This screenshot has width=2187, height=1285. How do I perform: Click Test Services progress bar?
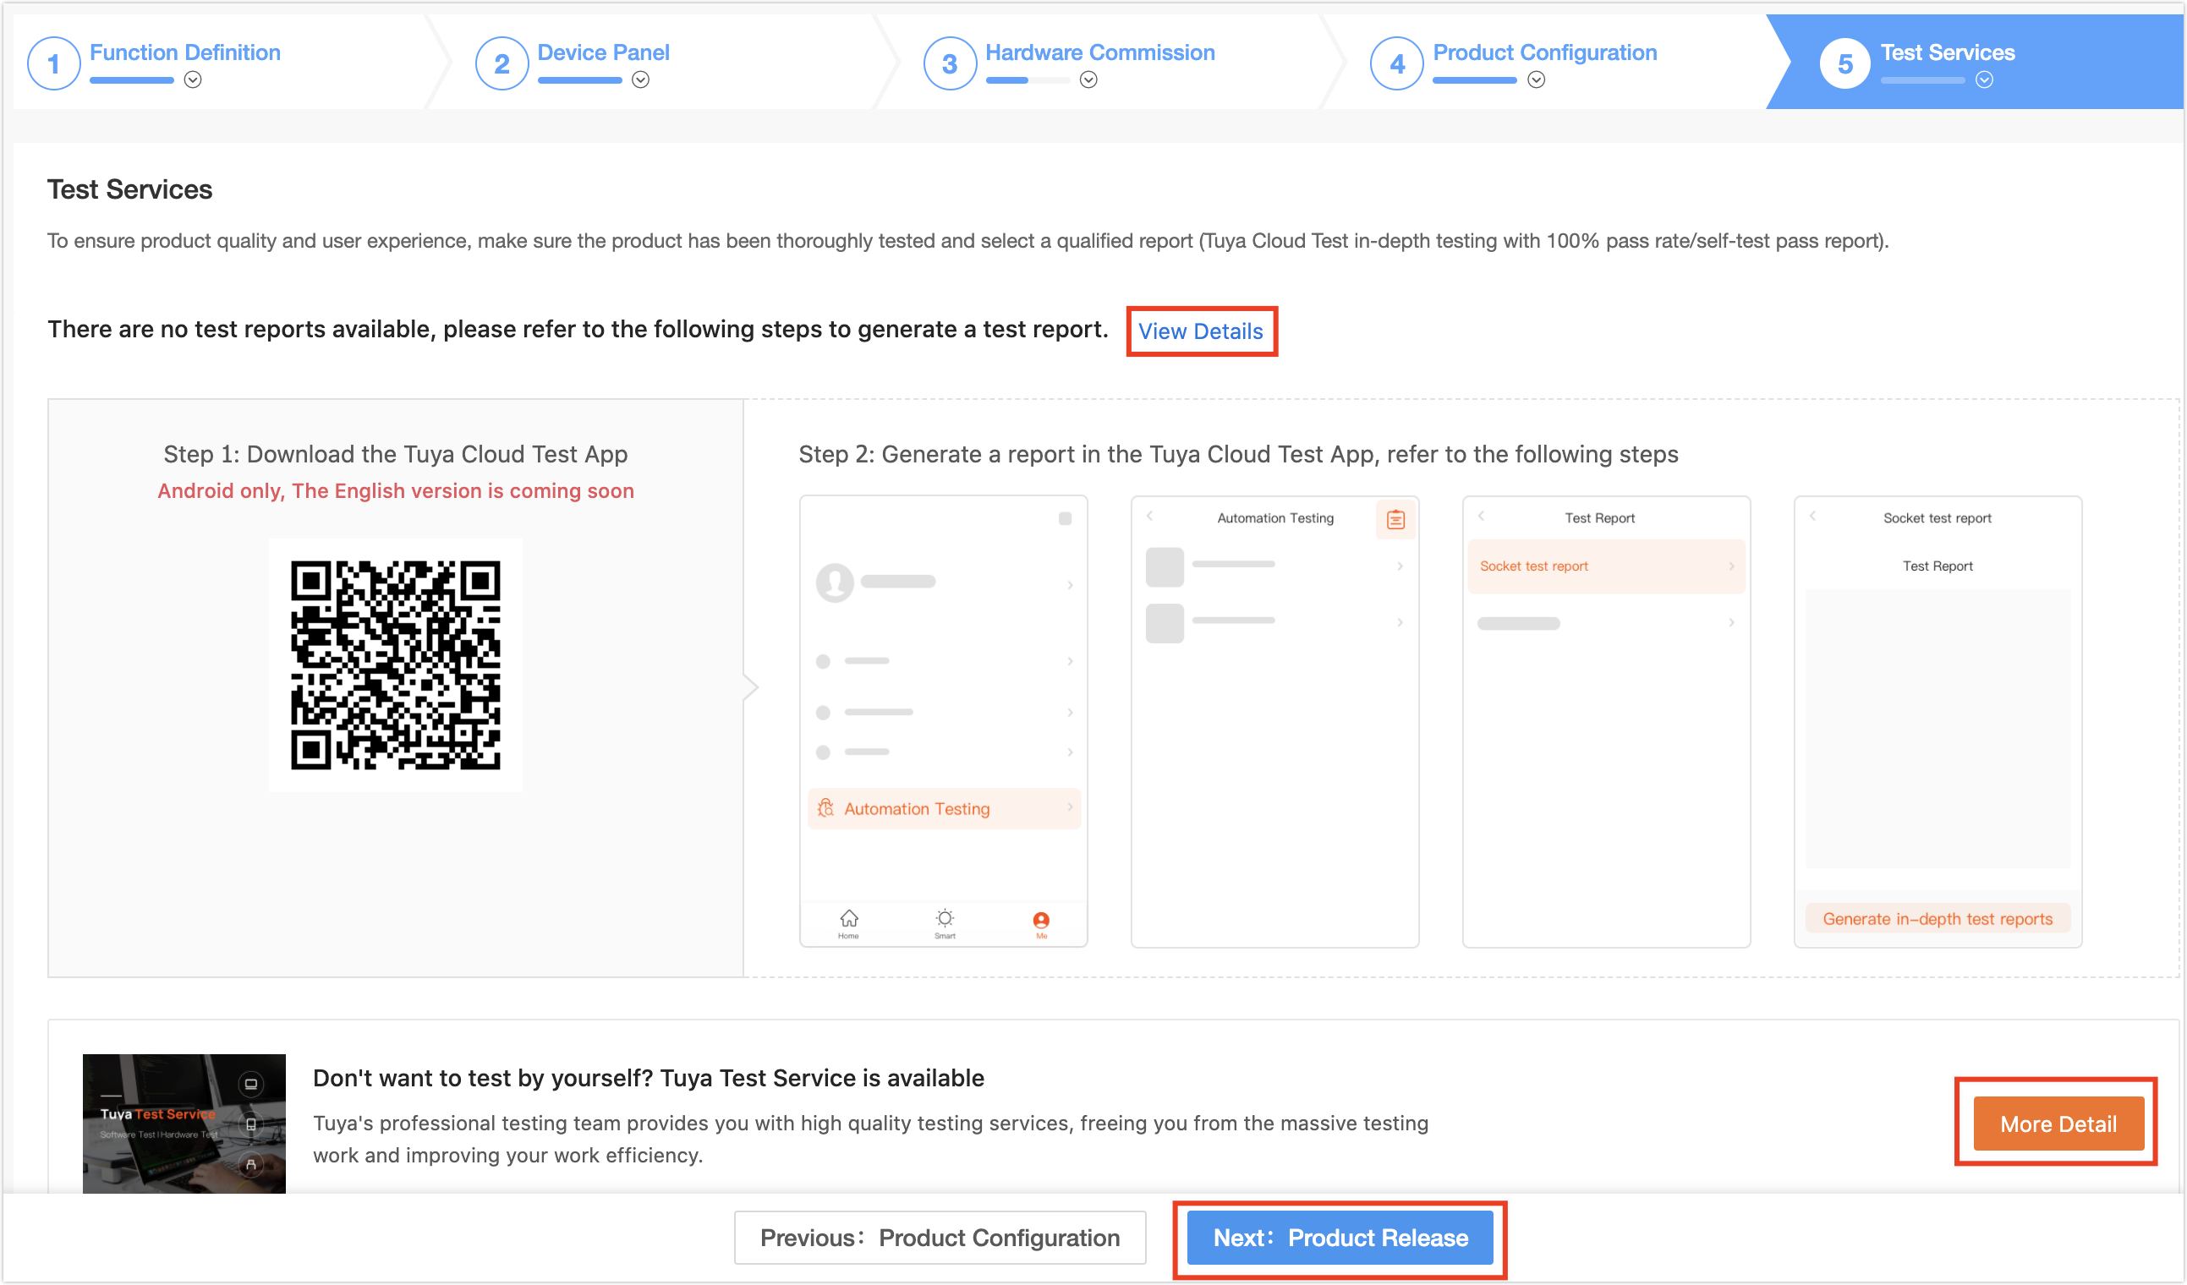[1923, 79]
